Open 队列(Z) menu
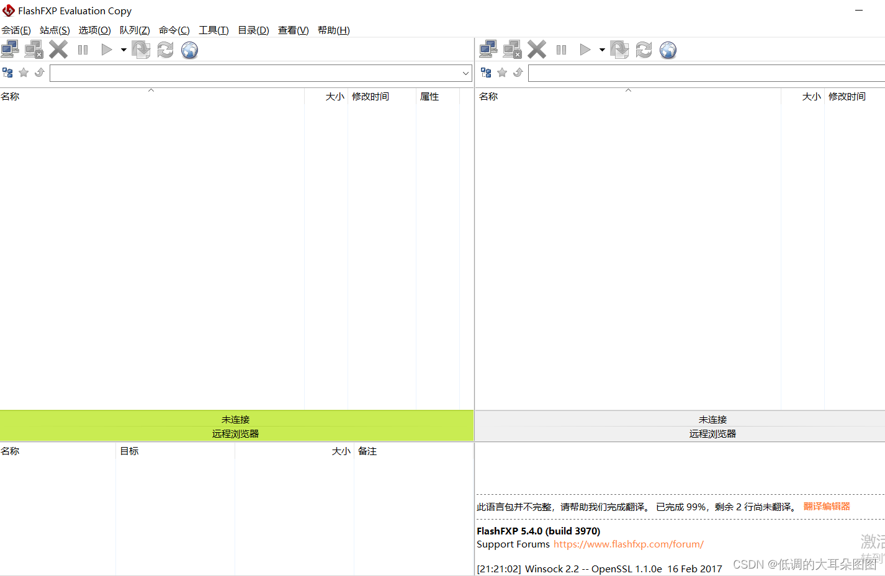 click(x=135, y=30)
